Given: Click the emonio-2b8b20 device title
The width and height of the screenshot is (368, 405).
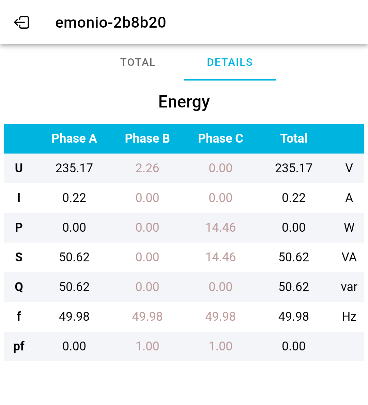Looking at the screenshot, I should pyautogui.click(x=110, y=23).
